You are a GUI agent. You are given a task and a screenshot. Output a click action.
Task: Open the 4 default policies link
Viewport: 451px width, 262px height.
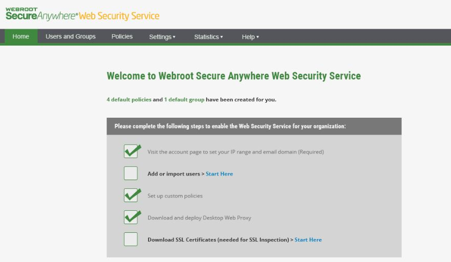tap(129, 99)
